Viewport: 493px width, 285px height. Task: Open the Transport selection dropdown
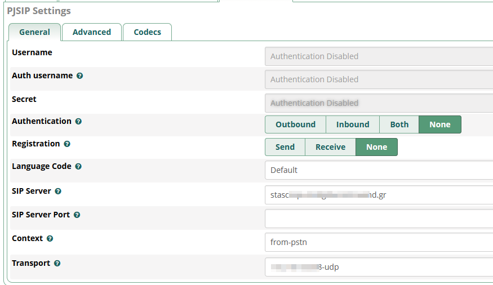pos(379,267)
